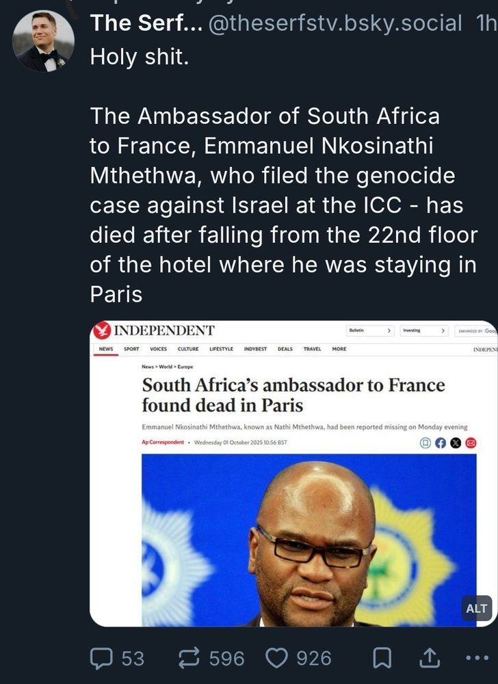The image size is (498, 684).
Task: Toggle the ALT text badge on the image
Action: (475, 608)
